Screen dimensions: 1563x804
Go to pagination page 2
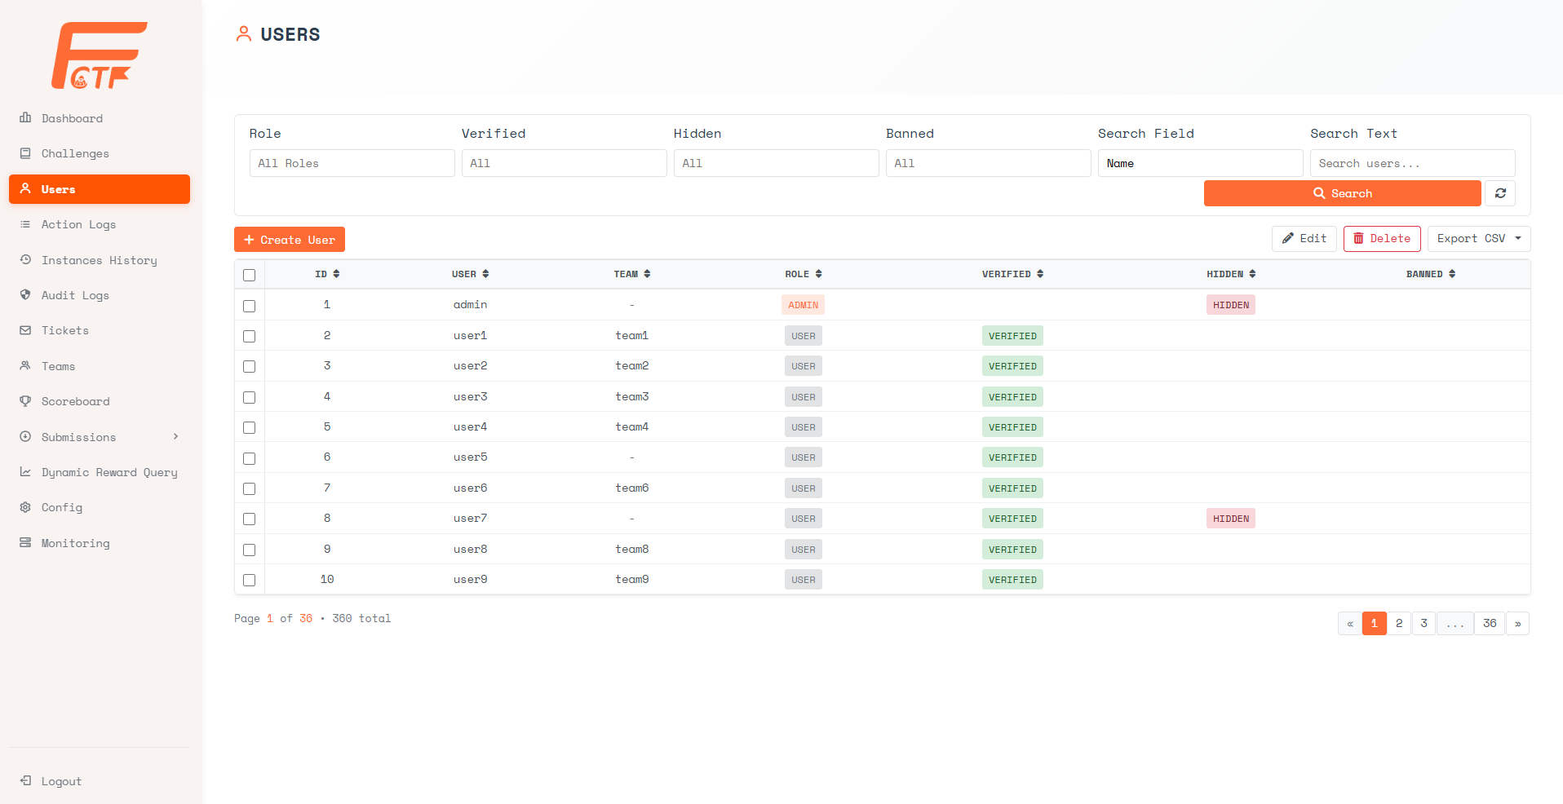(x=1399, y=624)
